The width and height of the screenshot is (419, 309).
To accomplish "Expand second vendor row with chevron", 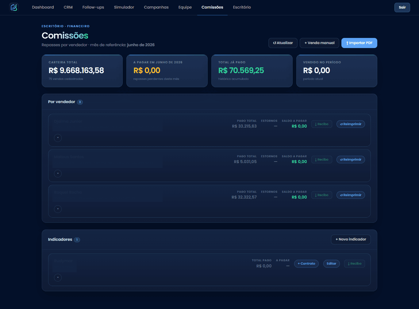I will [x=58, y=173].
